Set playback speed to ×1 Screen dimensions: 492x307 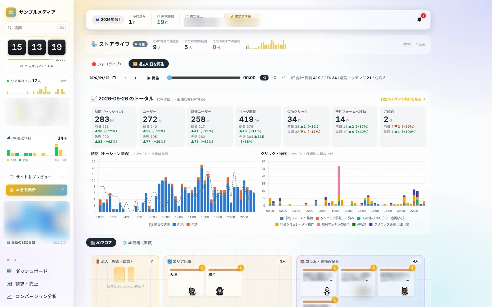pos(264,78)
